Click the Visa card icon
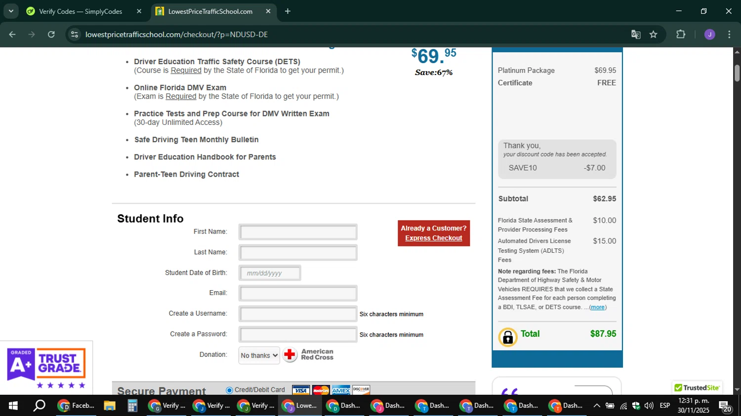741x416 pixels. (x=301, y=390)
